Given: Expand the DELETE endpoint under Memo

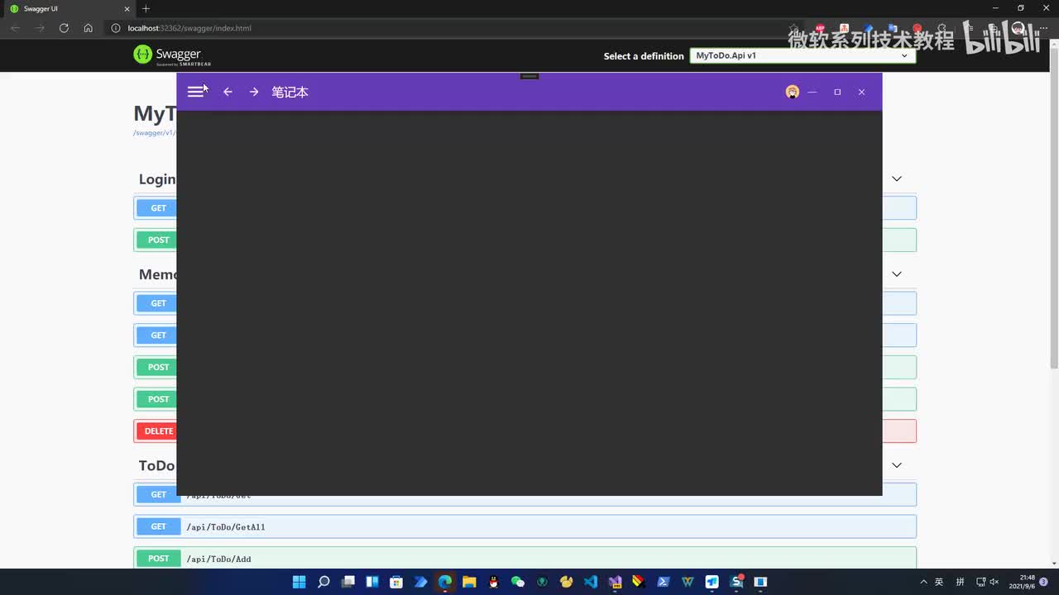Looking at the screenshot, I should [x=158, y=431].
